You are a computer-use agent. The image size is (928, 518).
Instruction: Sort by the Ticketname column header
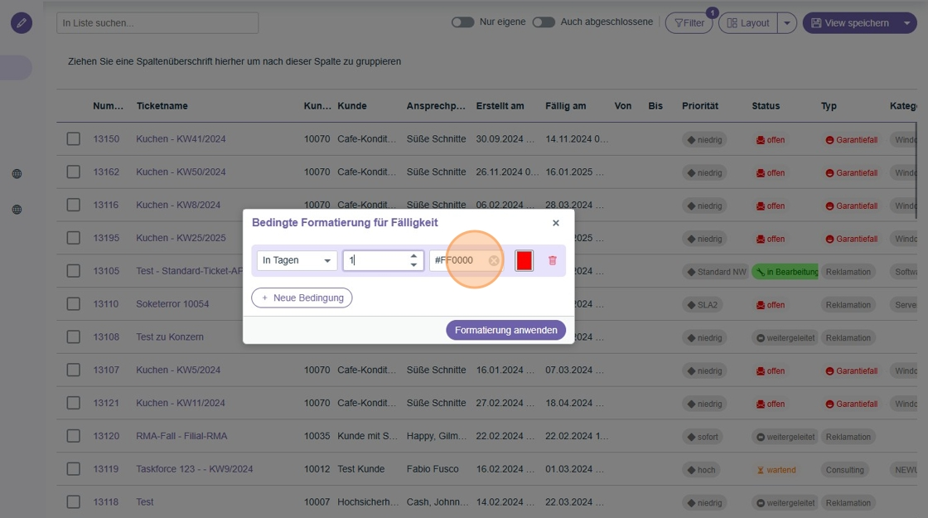162,106
